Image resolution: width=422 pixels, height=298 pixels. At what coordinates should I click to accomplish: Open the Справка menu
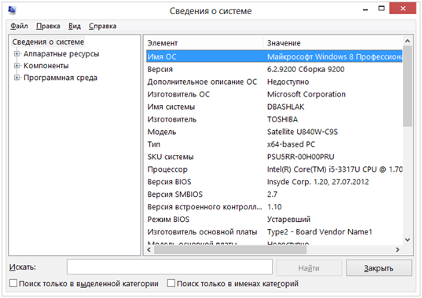point(102,26)
